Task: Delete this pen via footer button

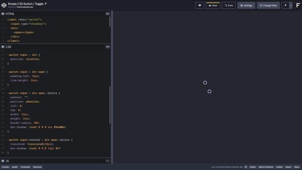Action: coord(252,167)
